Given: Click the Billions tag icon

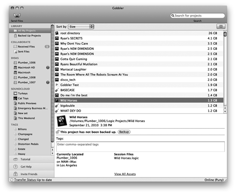Looking at the screenshot, I should 15,129.
